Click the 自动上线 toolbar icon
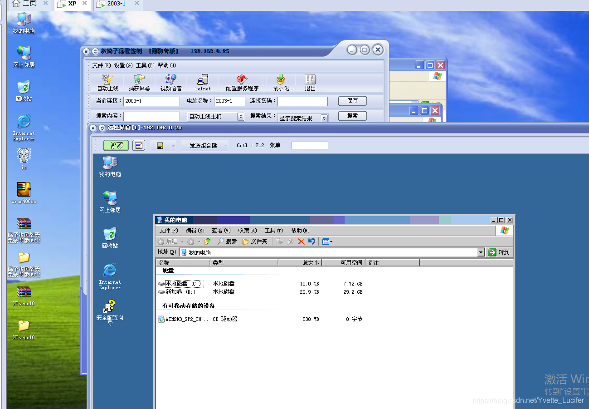 pyautogui.click(x=107, y=83)
